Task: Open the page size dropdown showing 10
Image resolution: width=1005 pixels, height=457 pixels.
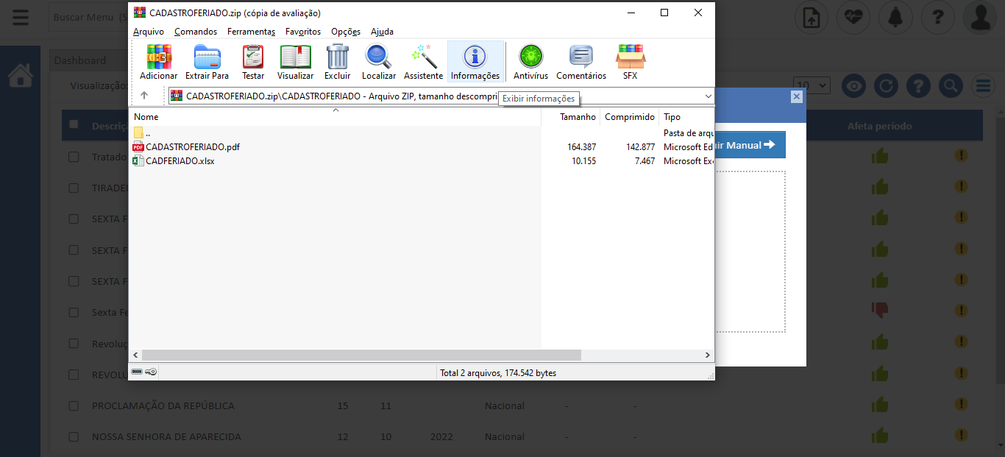Action: pos(812,85)
